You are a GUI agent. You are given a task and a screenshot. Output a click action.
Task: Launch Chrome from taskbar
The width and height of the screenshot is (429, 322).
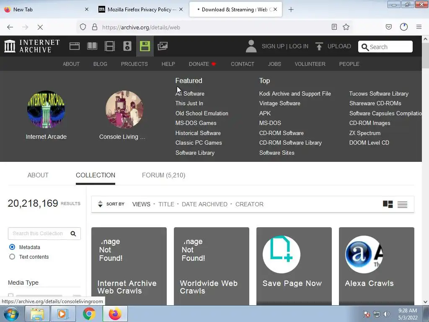pyautogui.click(x=89, y=314)
